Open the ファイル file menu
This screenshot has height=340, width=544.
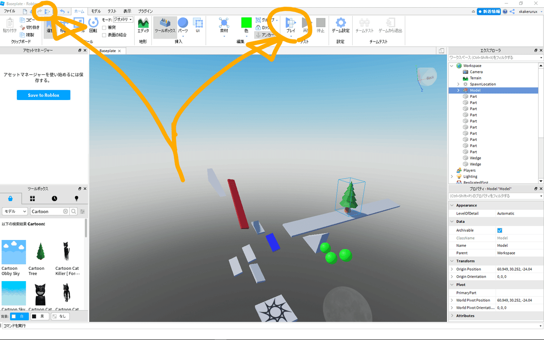(x=10, y=11)
